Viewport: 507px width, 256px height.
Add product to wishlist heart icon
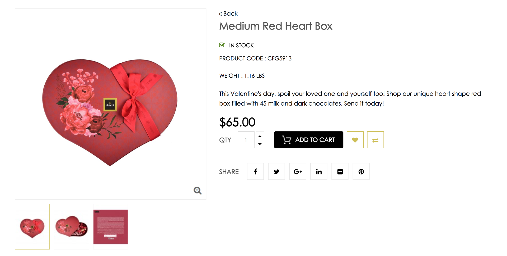(x=355, y=140)
